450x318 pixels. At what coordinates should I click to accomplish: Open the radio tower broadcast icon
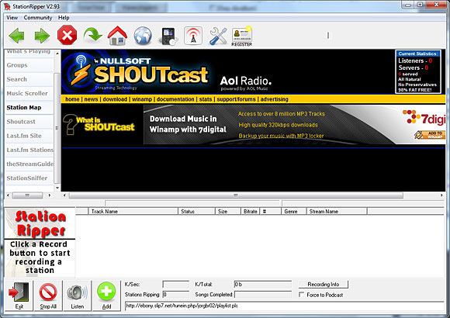click(x=193, y=36)
